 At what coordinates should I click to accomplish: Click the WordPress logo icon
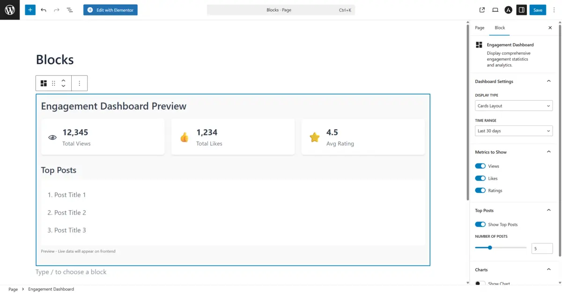click(10, 10)
